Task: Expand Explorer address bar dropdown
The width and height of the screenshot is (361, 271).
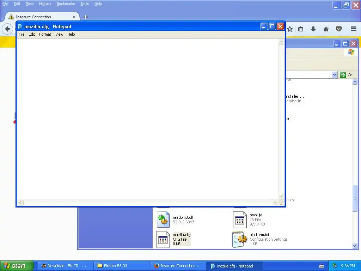Action: 335,75
